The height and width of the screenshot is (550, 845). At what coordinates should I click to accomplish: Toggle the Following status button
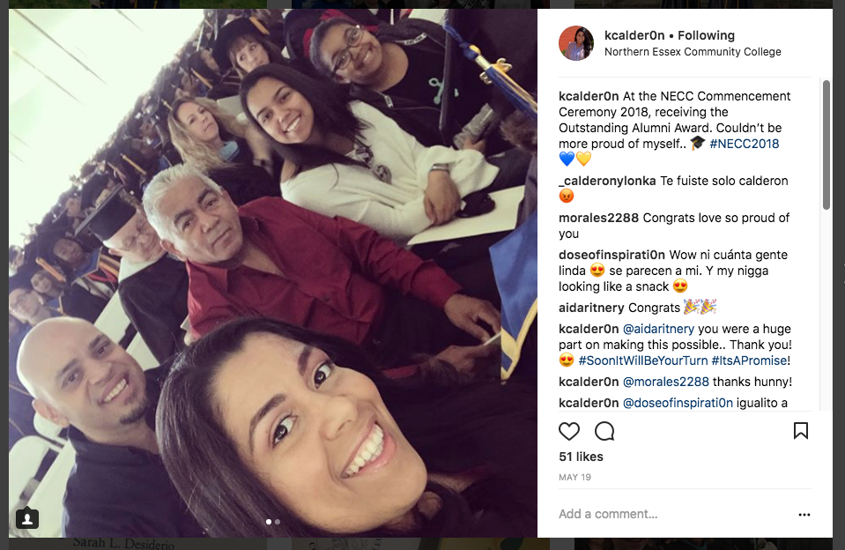point(706,35)
